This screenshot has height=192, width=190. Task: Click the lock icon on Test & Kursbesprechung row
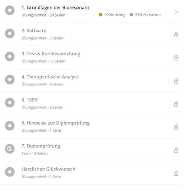tap(176, 58)
